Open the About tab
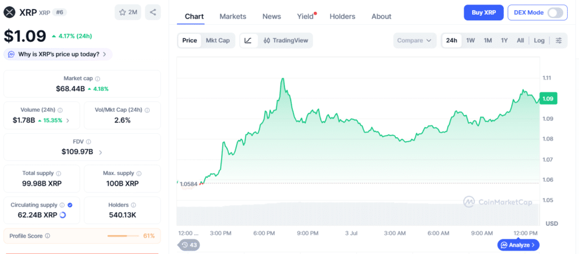The image size is (579, 254). click(x=382, y=16)
